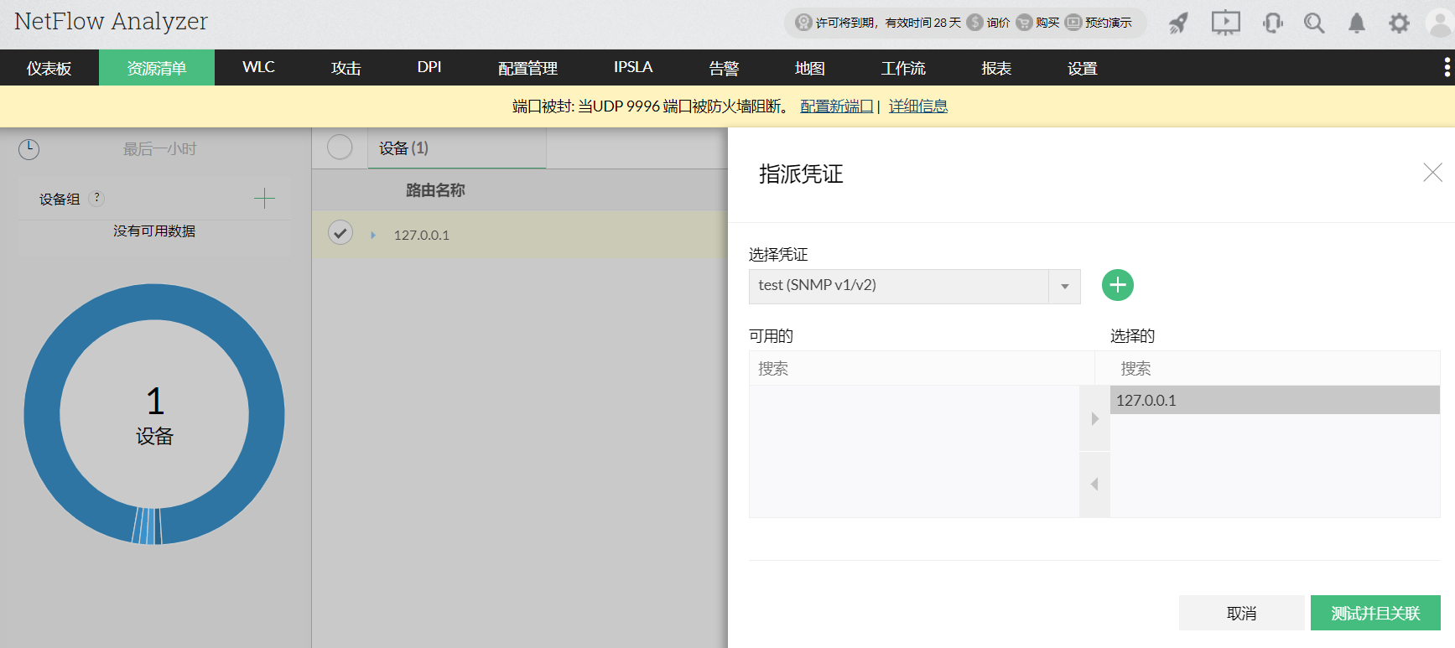1455x648 pixels.
Task: Open the 设置 tab
Action: click(1083, 68)
